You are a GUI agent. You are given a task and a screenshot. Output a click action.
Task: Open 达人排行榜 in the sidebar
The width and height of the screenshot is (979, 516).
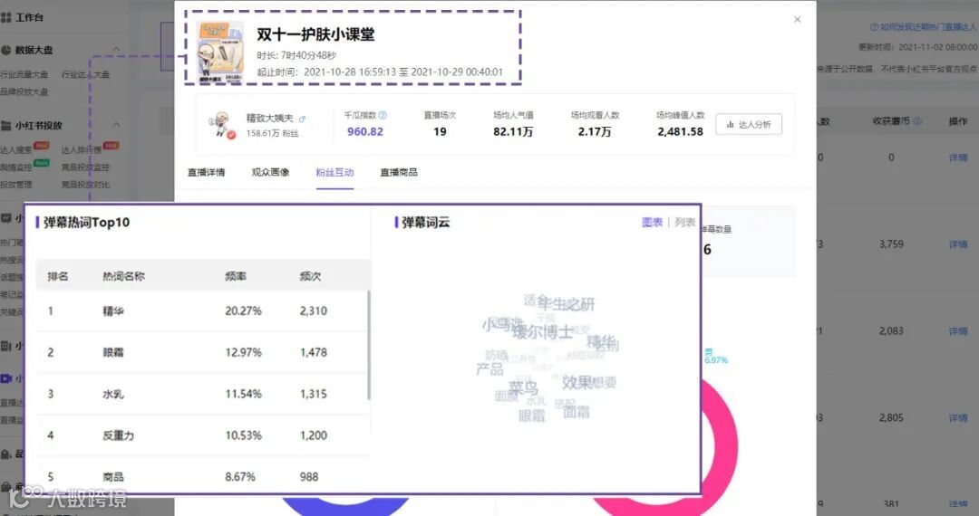82,149
